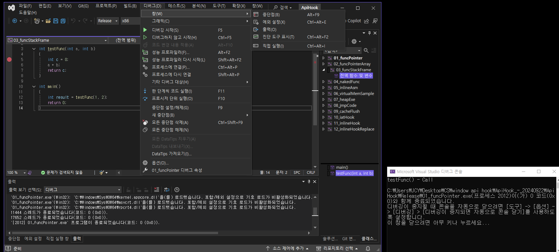Toggle word wrap icon in Output toolbar
The height and width of the screenshot is (252, 559).
(167, 190)
